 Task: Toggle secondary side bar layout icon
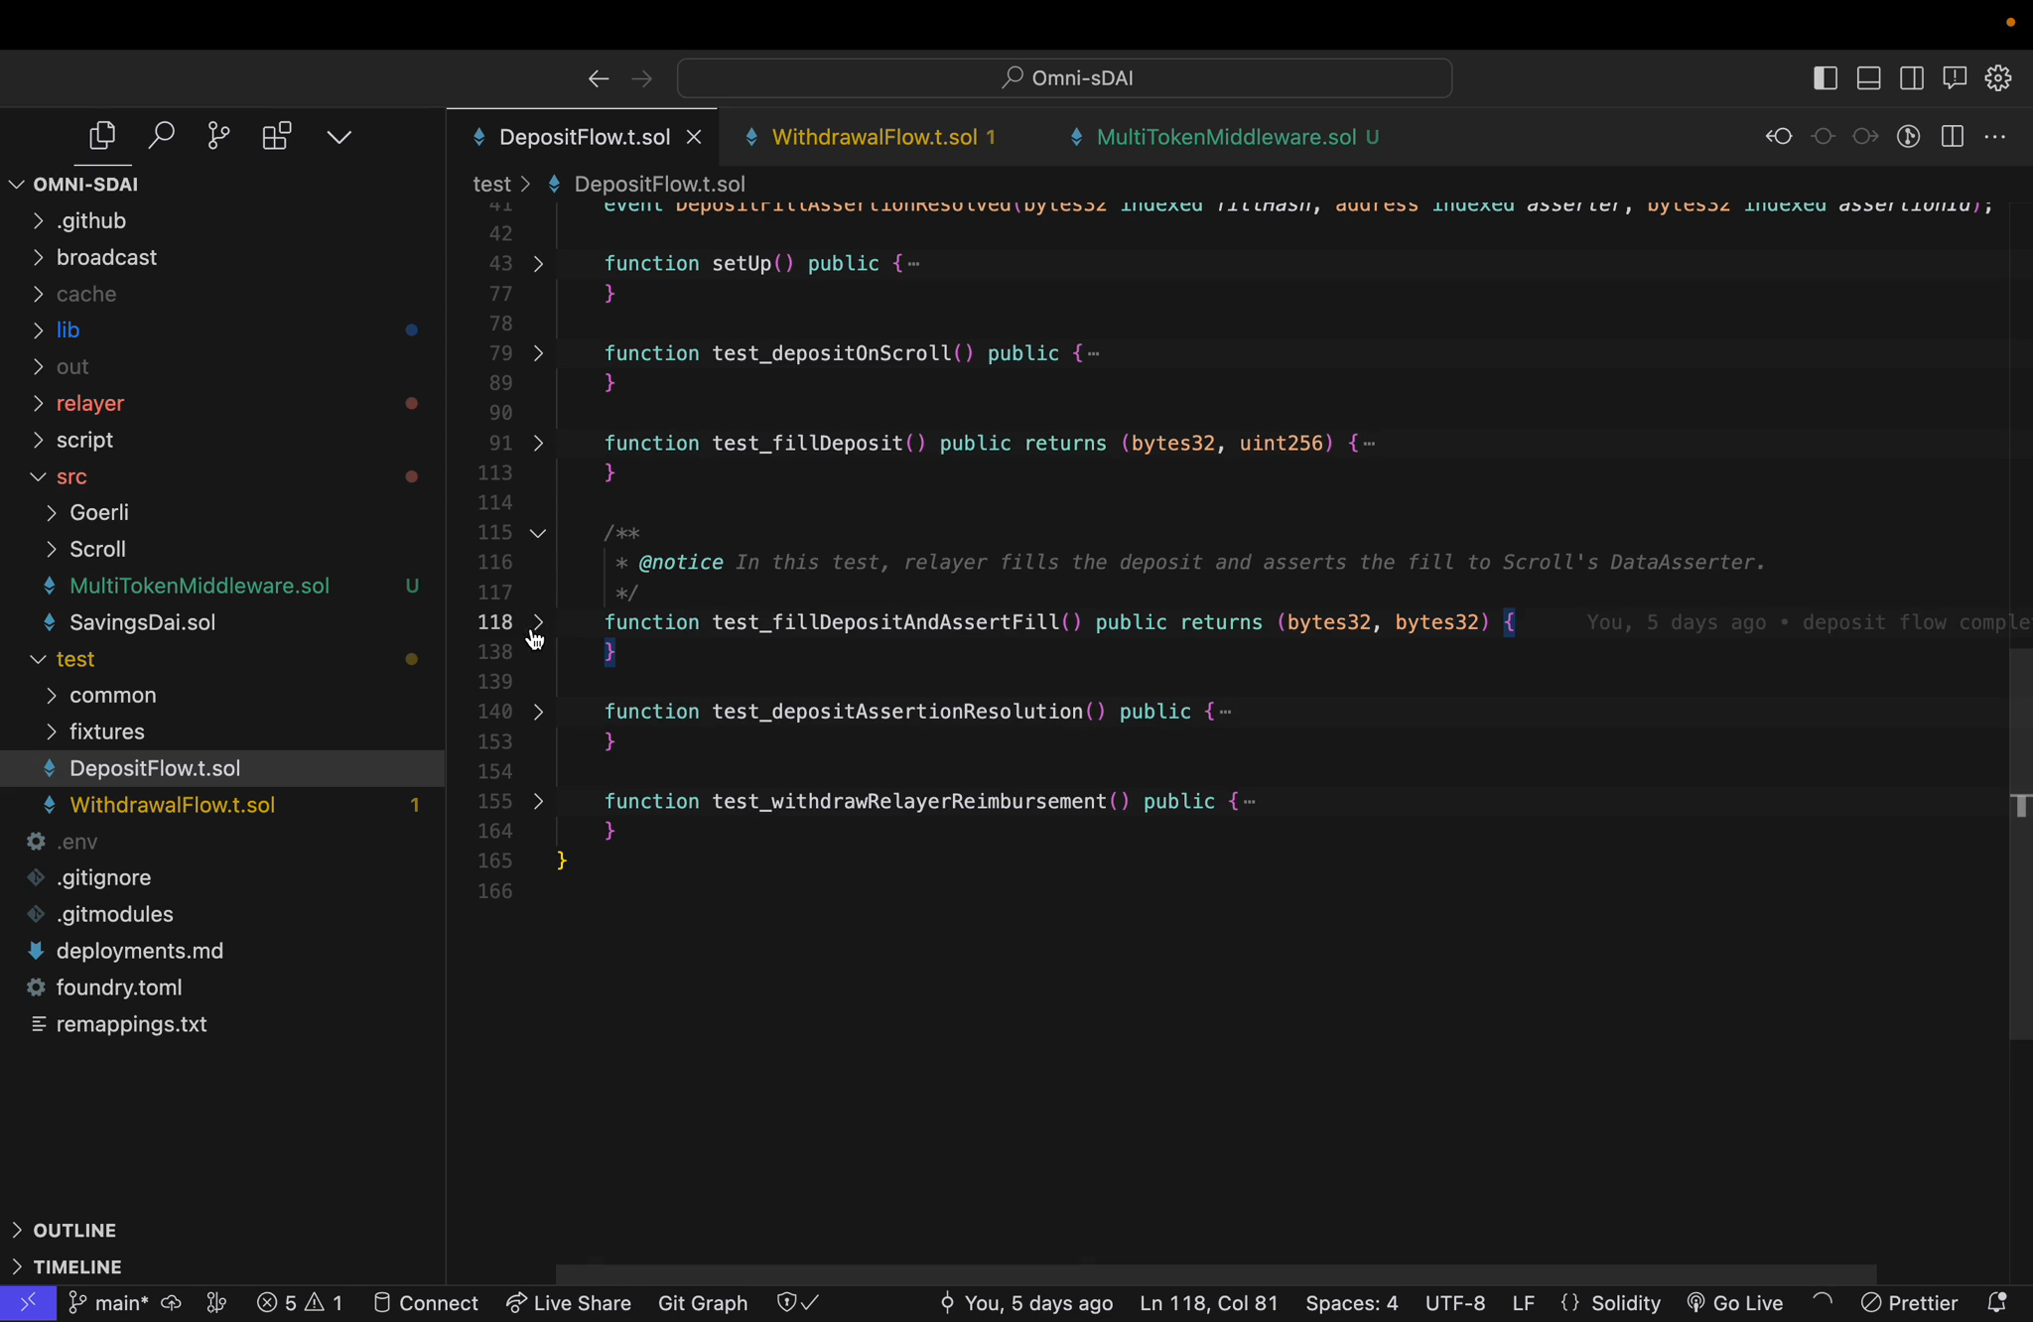[1912, 78]
